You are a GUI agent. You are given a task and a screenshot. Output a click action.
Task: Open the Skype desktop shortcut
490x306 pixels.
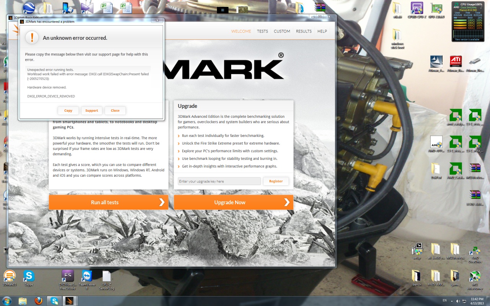(x=29, y=278)
